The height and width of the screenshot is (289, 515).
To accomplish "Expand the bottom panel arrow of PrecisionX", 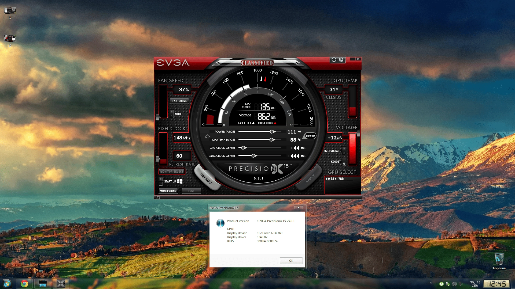I will [x=158, y=197].
